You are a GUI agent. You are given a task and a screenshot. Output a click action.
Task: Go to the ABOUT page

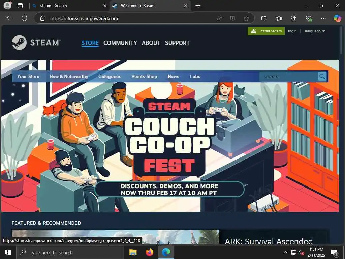click(151, 43)
